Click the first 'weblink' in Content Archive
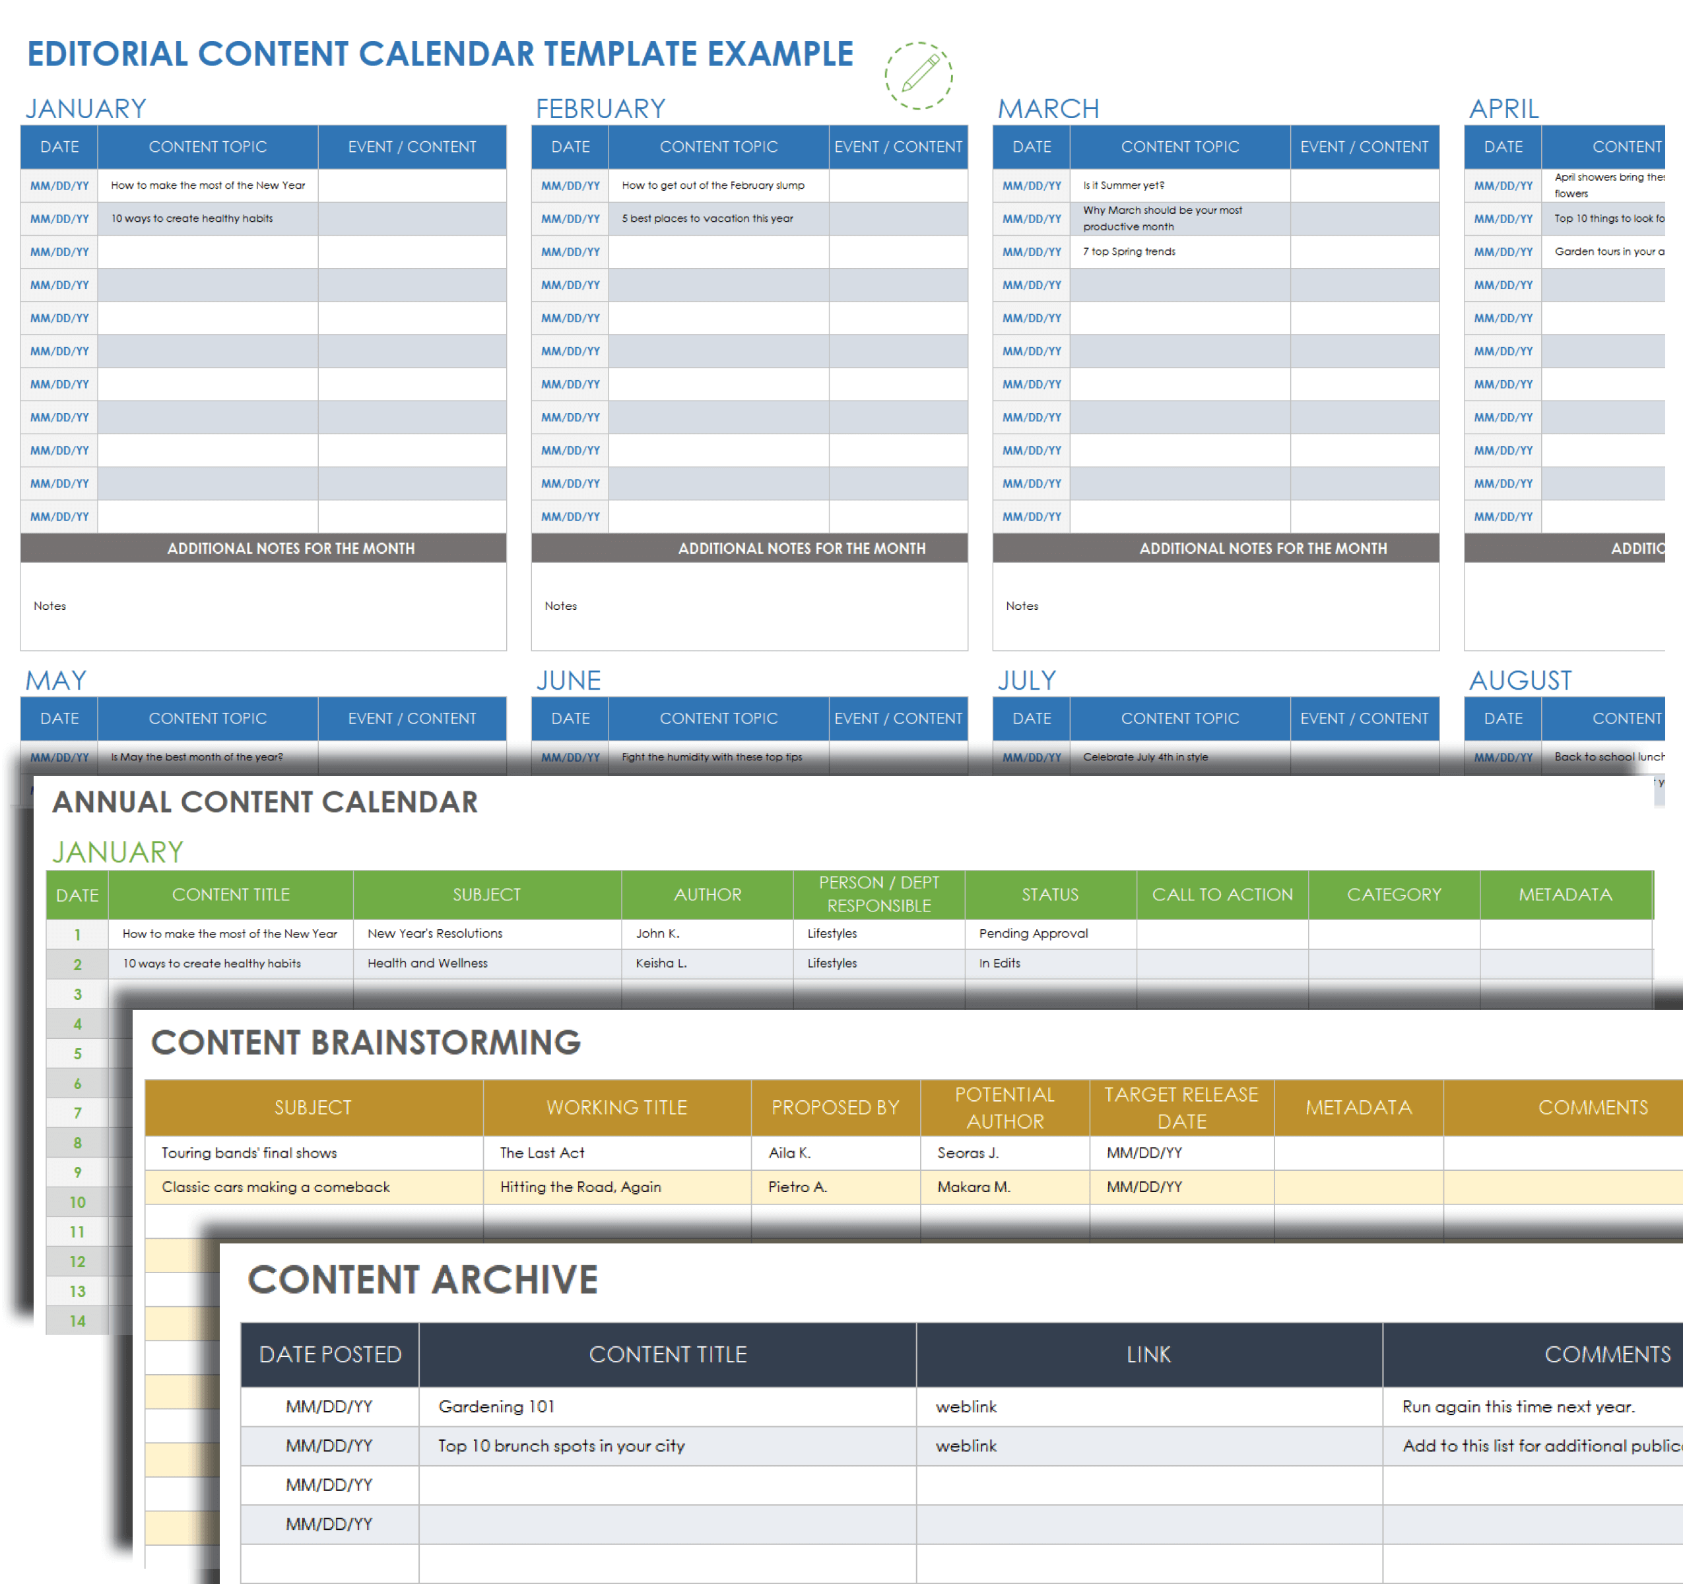 [966, 1406]
